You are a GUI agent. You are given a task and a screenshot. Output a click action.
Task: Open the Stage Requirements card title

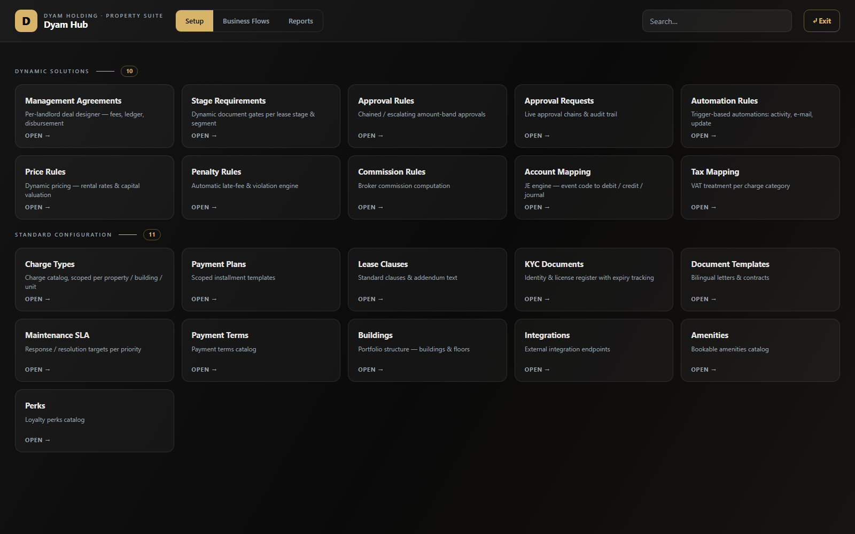[229, 101]
